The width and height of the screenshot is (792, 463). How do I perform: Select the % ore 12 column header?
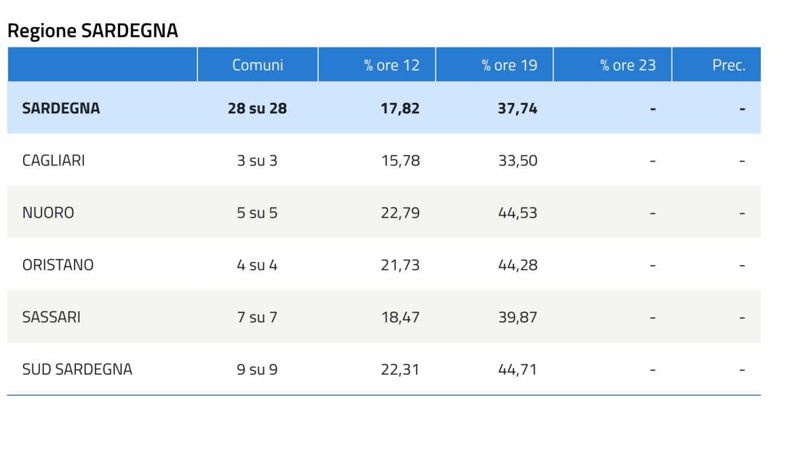click(x=391, y=65)
